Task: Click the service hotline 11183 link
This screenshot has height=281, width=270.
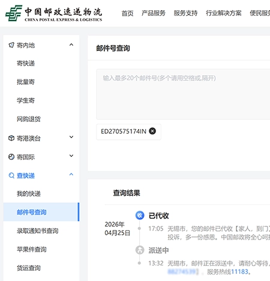Action: coord(239,271)
